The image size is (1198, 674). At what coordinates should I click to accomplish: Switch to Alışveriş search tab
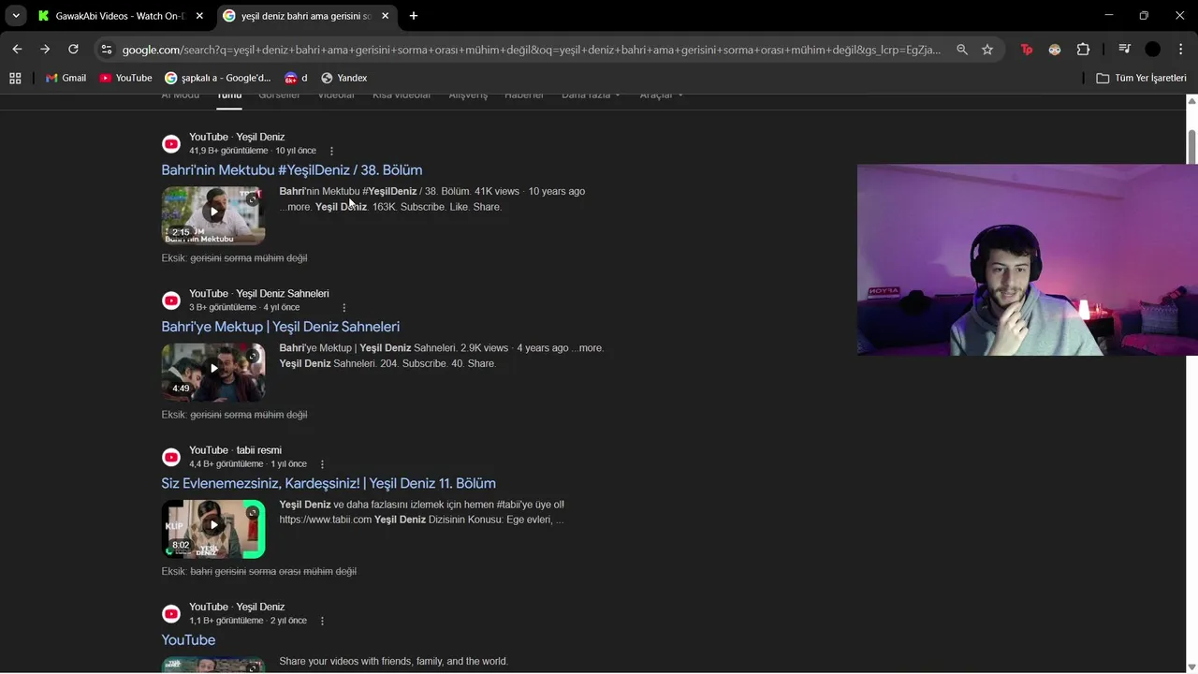coord(468,95)
